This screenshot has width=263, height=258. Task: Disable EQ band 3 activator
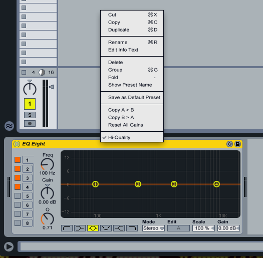[x=18, y=178]
